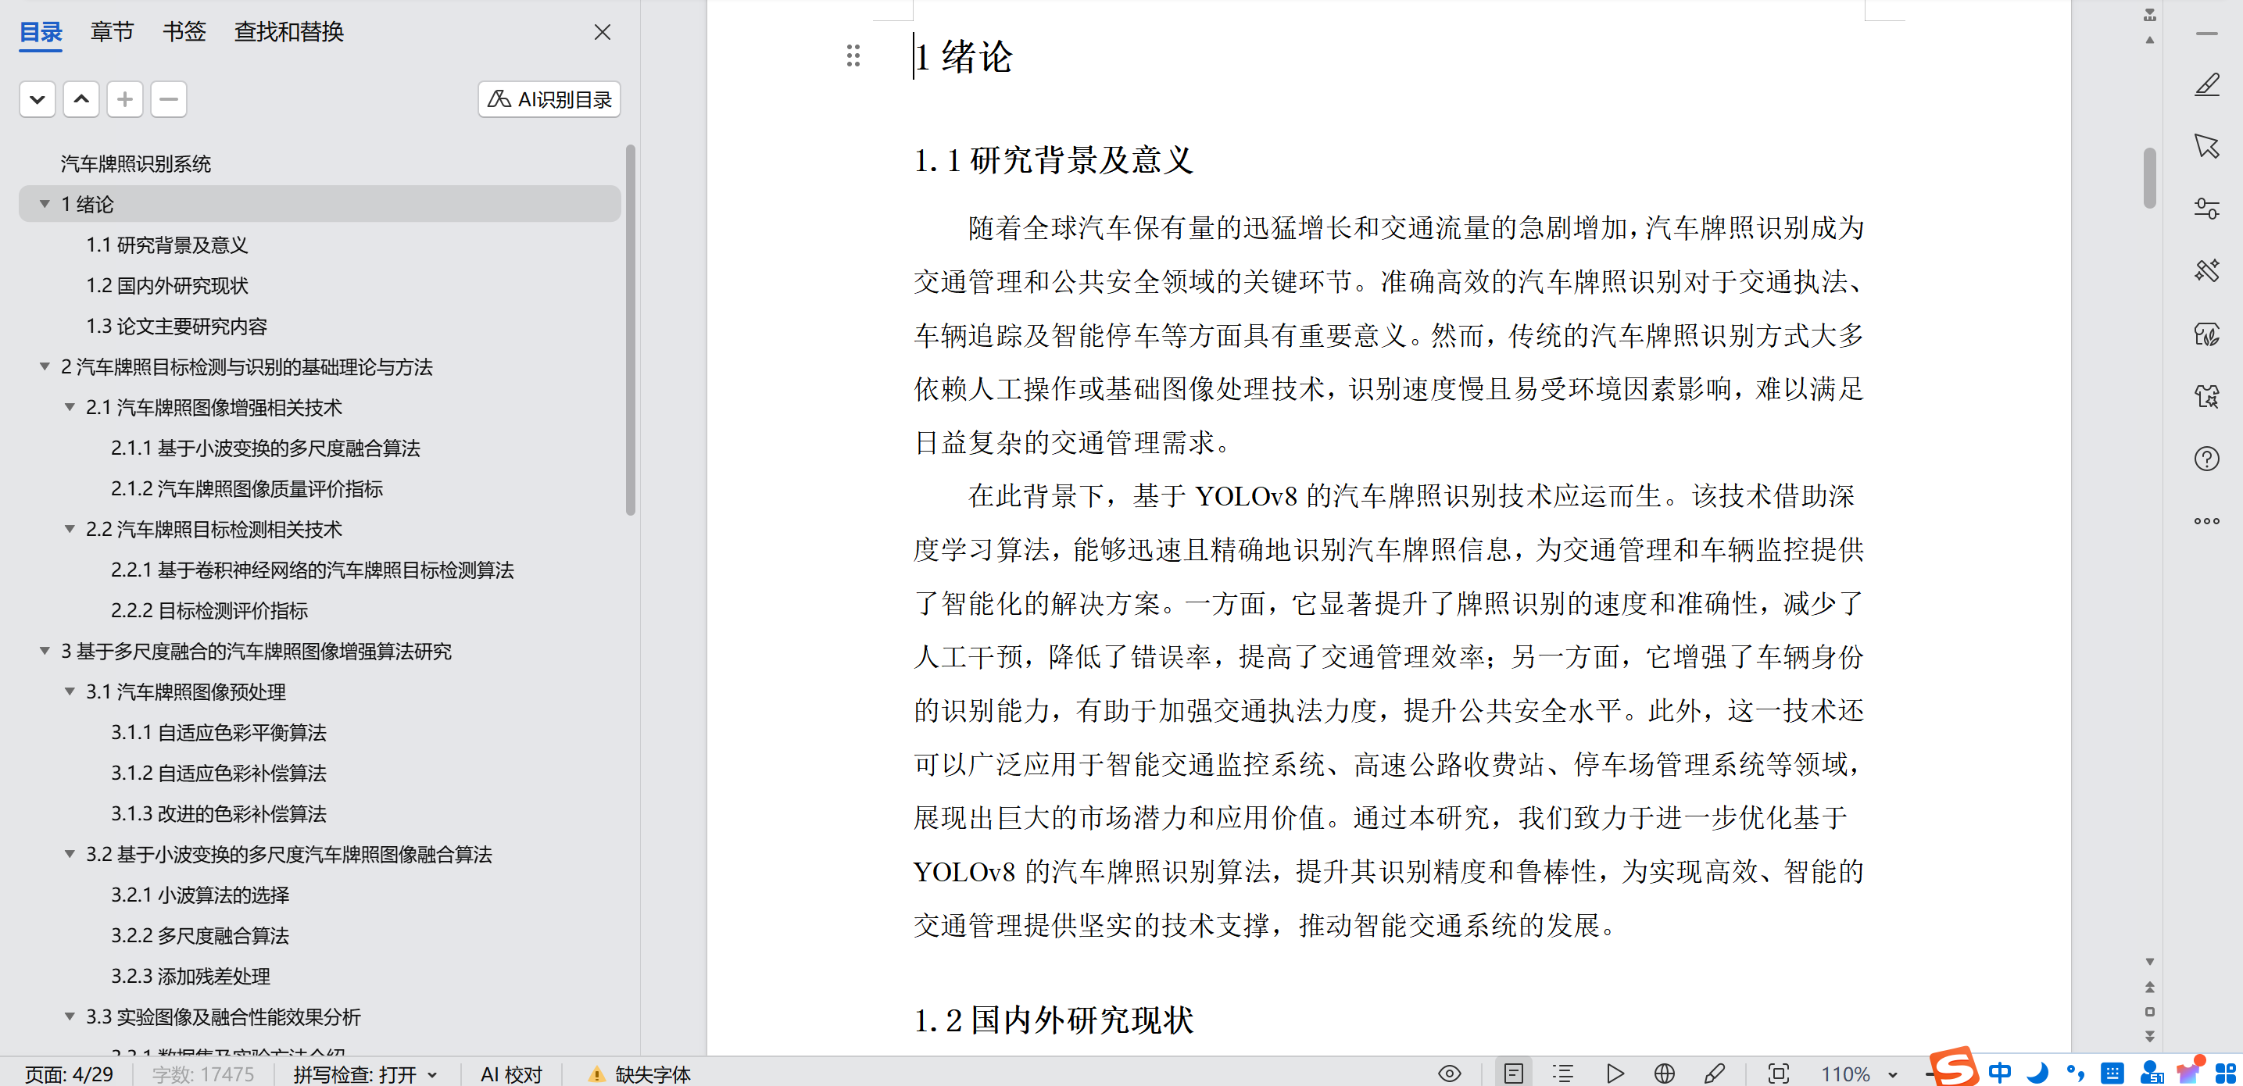Screen dimensions: 2243x1086
Task: Click the promote level up-chevron button
Action: pyautogui.click(x=81, y=99)
